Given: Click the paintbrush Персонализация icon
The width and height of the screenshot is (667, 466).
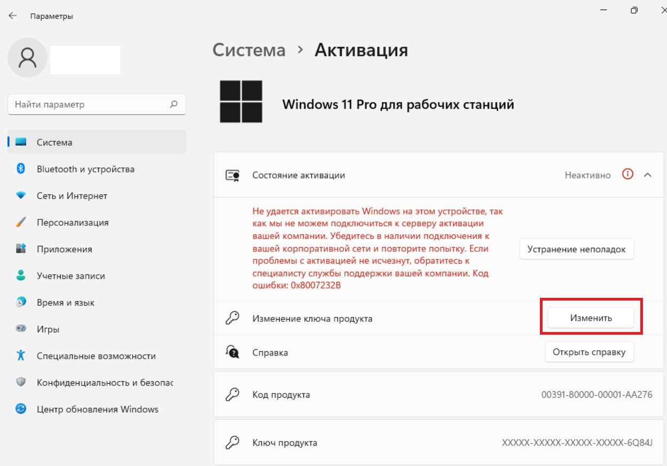Looking at the screenshot, I should pos(21,222).
